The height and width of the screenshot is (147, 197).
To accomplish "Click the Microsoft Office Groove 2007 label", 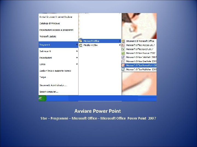I will coord(141,53).
